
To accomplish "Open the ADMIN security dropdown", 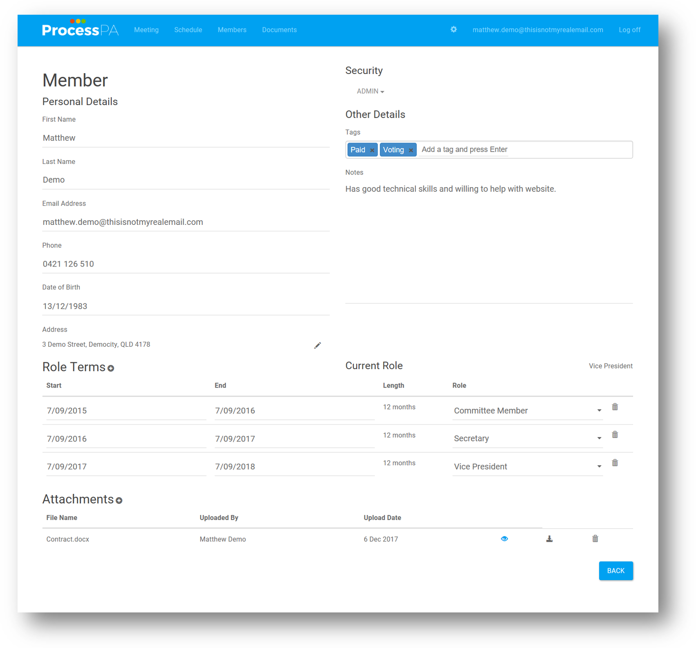I will (x=370, y=91).
